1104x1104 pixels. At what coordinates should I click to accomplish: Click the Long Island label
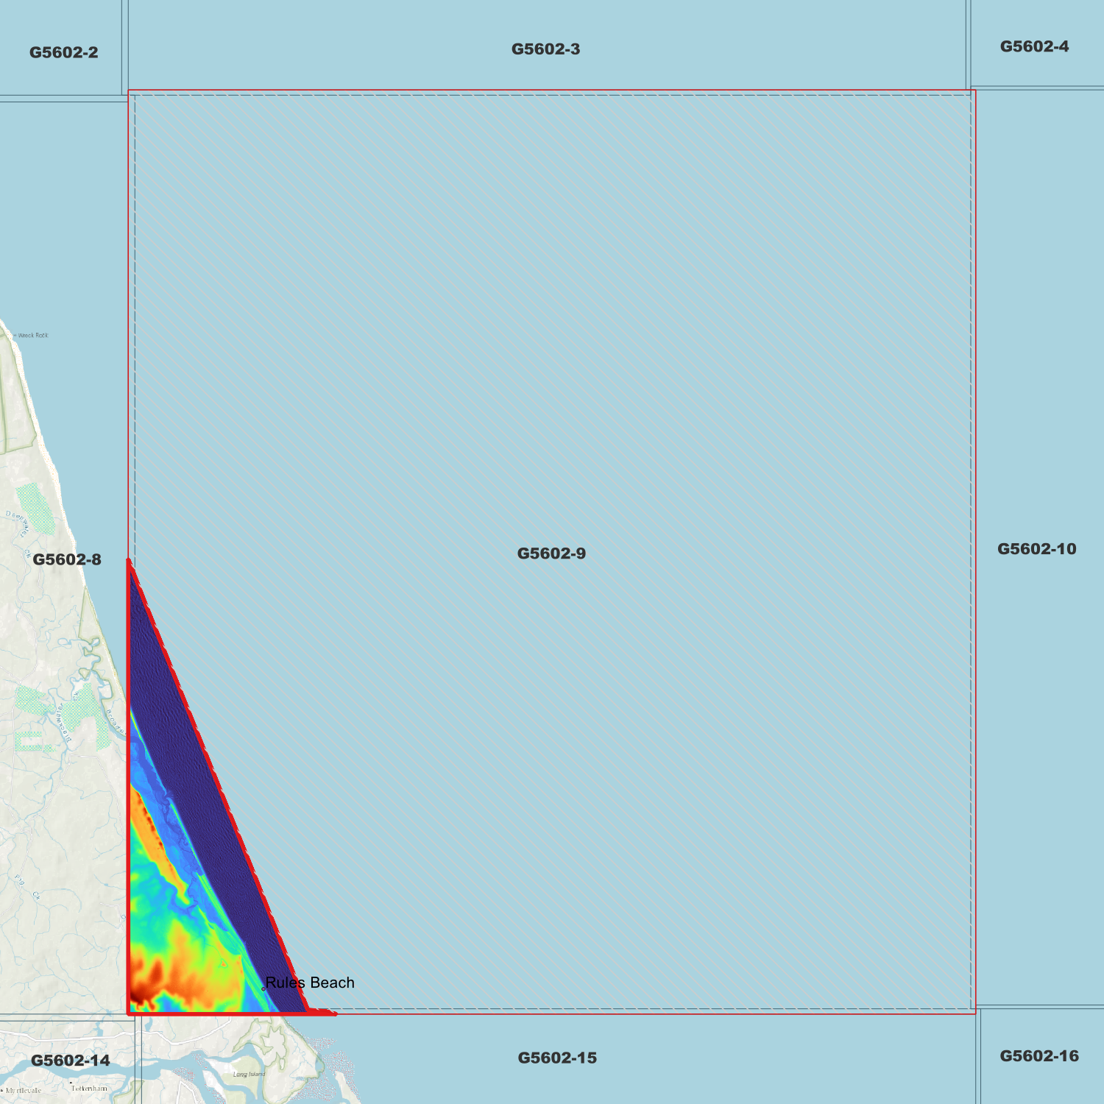coord(250,1074)
